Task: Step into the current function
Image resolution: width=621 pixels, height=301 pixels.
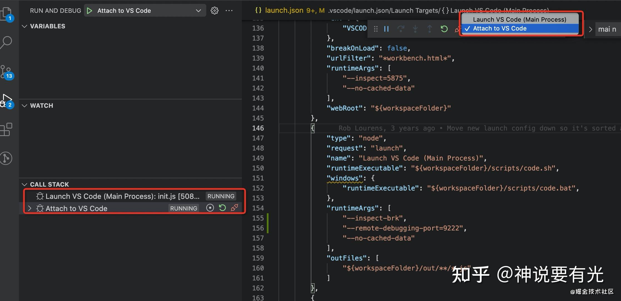Action: 415,29
